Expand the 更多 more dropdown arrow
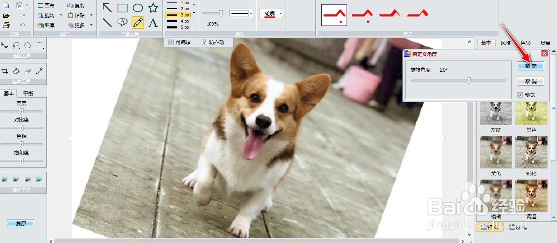The width and height of the screenshot is (557, 243). click(91, 25)
